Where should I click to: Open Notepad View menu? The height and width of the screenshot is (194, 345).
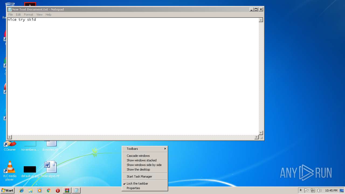tap(39, 15)
